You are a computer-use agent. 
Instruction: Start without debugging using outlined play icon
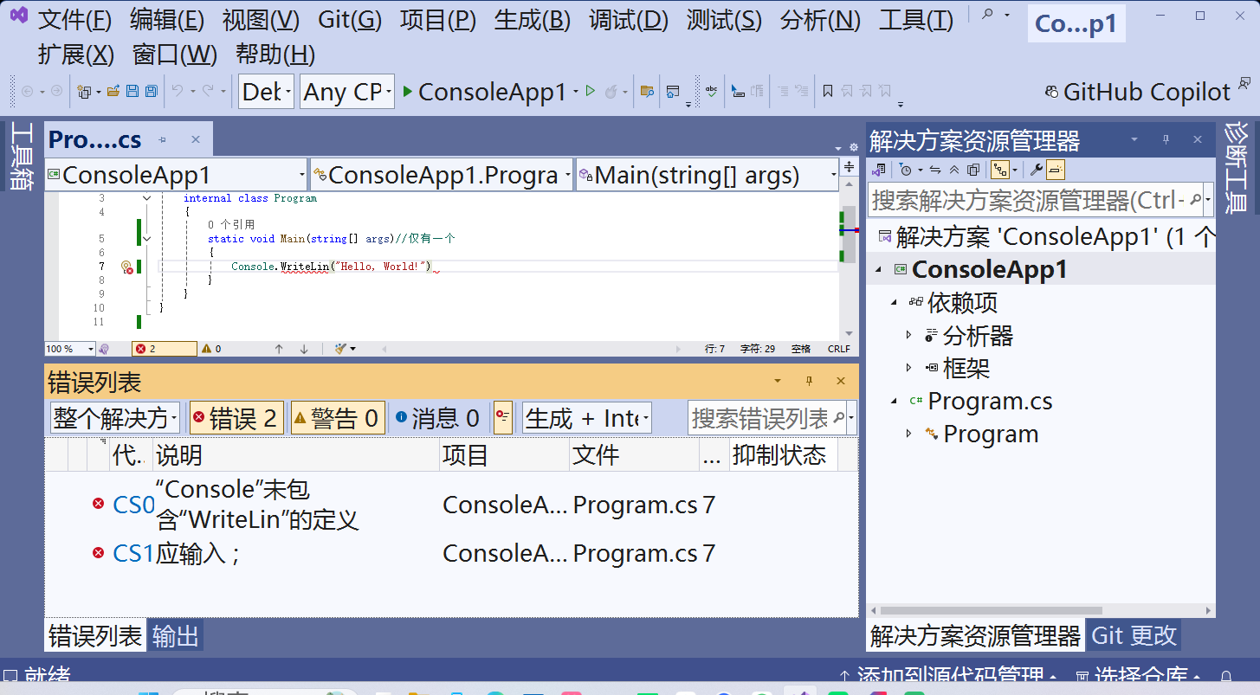(591, 91)
